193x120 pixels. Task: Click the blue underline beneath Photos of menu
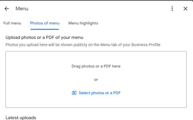pos(45,29)
